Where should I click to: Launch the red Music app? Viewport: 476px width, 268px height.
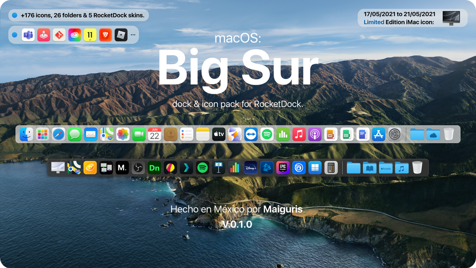coord(299,134)
